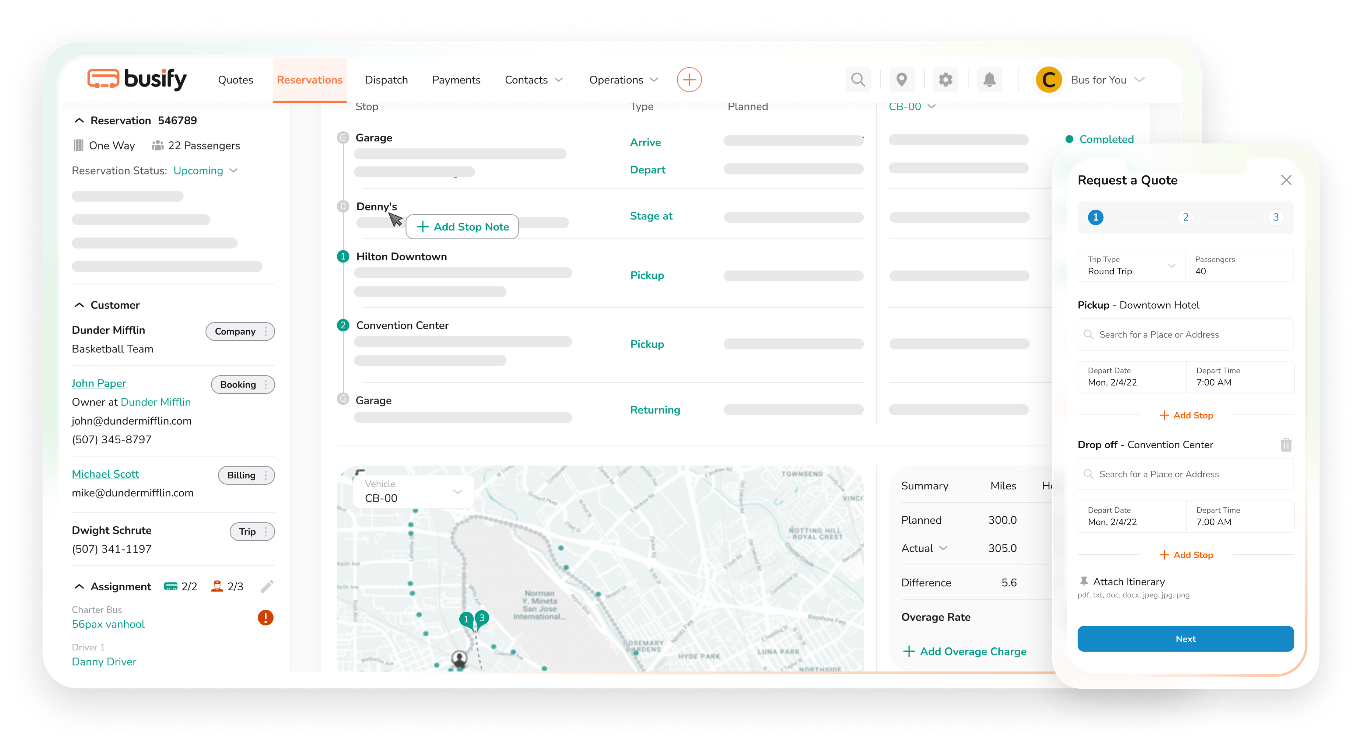
Task: Click the bus count icon 2/2
Action: 170,586
